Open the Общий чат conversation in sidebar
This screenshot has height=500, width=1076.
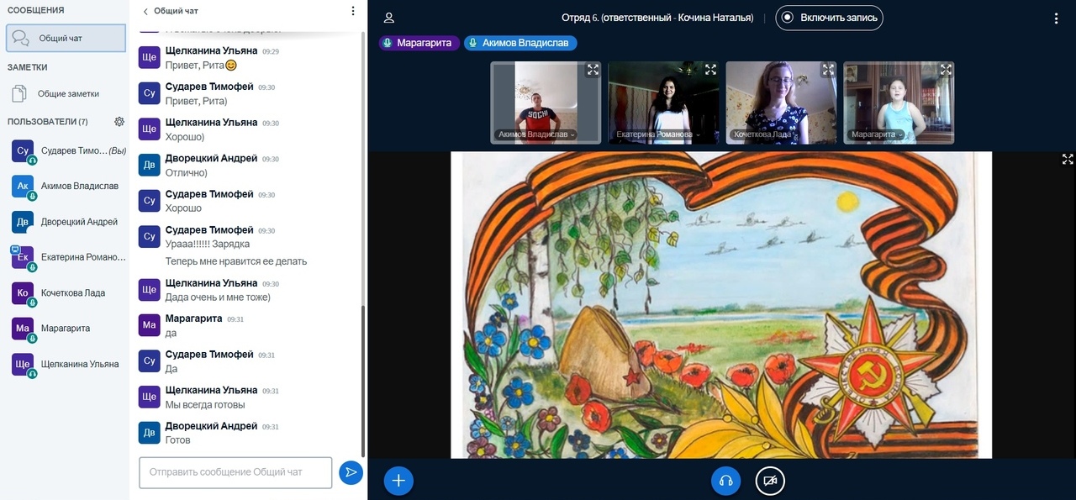[66, 38]
